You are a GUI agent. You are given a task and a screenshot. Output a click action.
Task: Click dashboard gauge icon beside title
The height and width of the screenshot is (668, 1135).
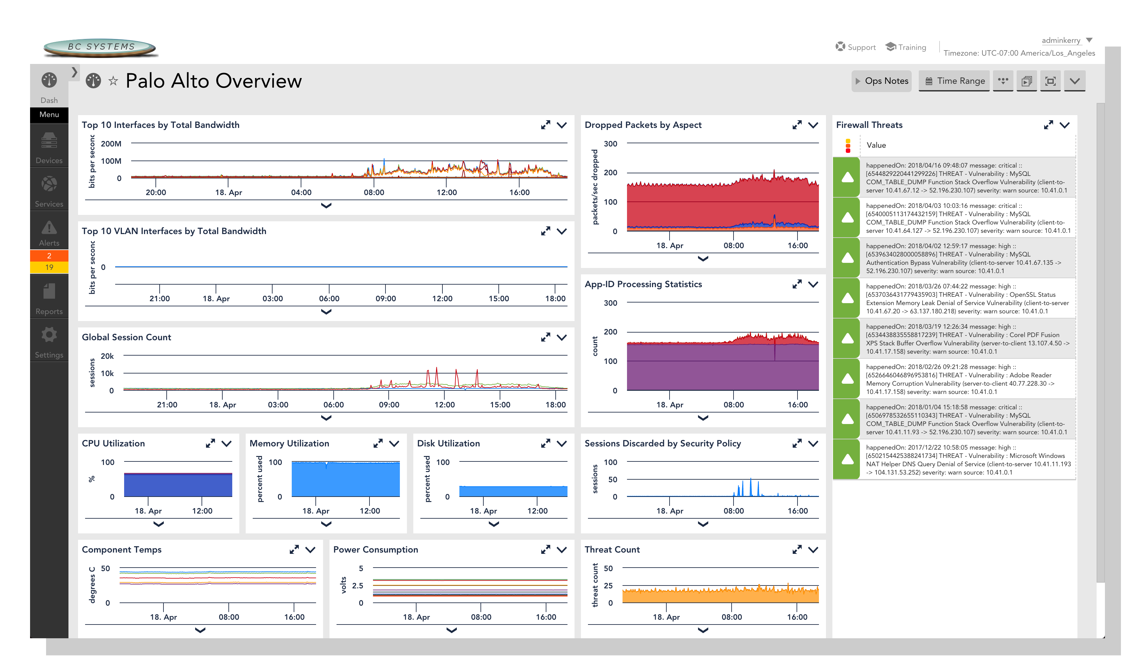(x=93, y=81)
